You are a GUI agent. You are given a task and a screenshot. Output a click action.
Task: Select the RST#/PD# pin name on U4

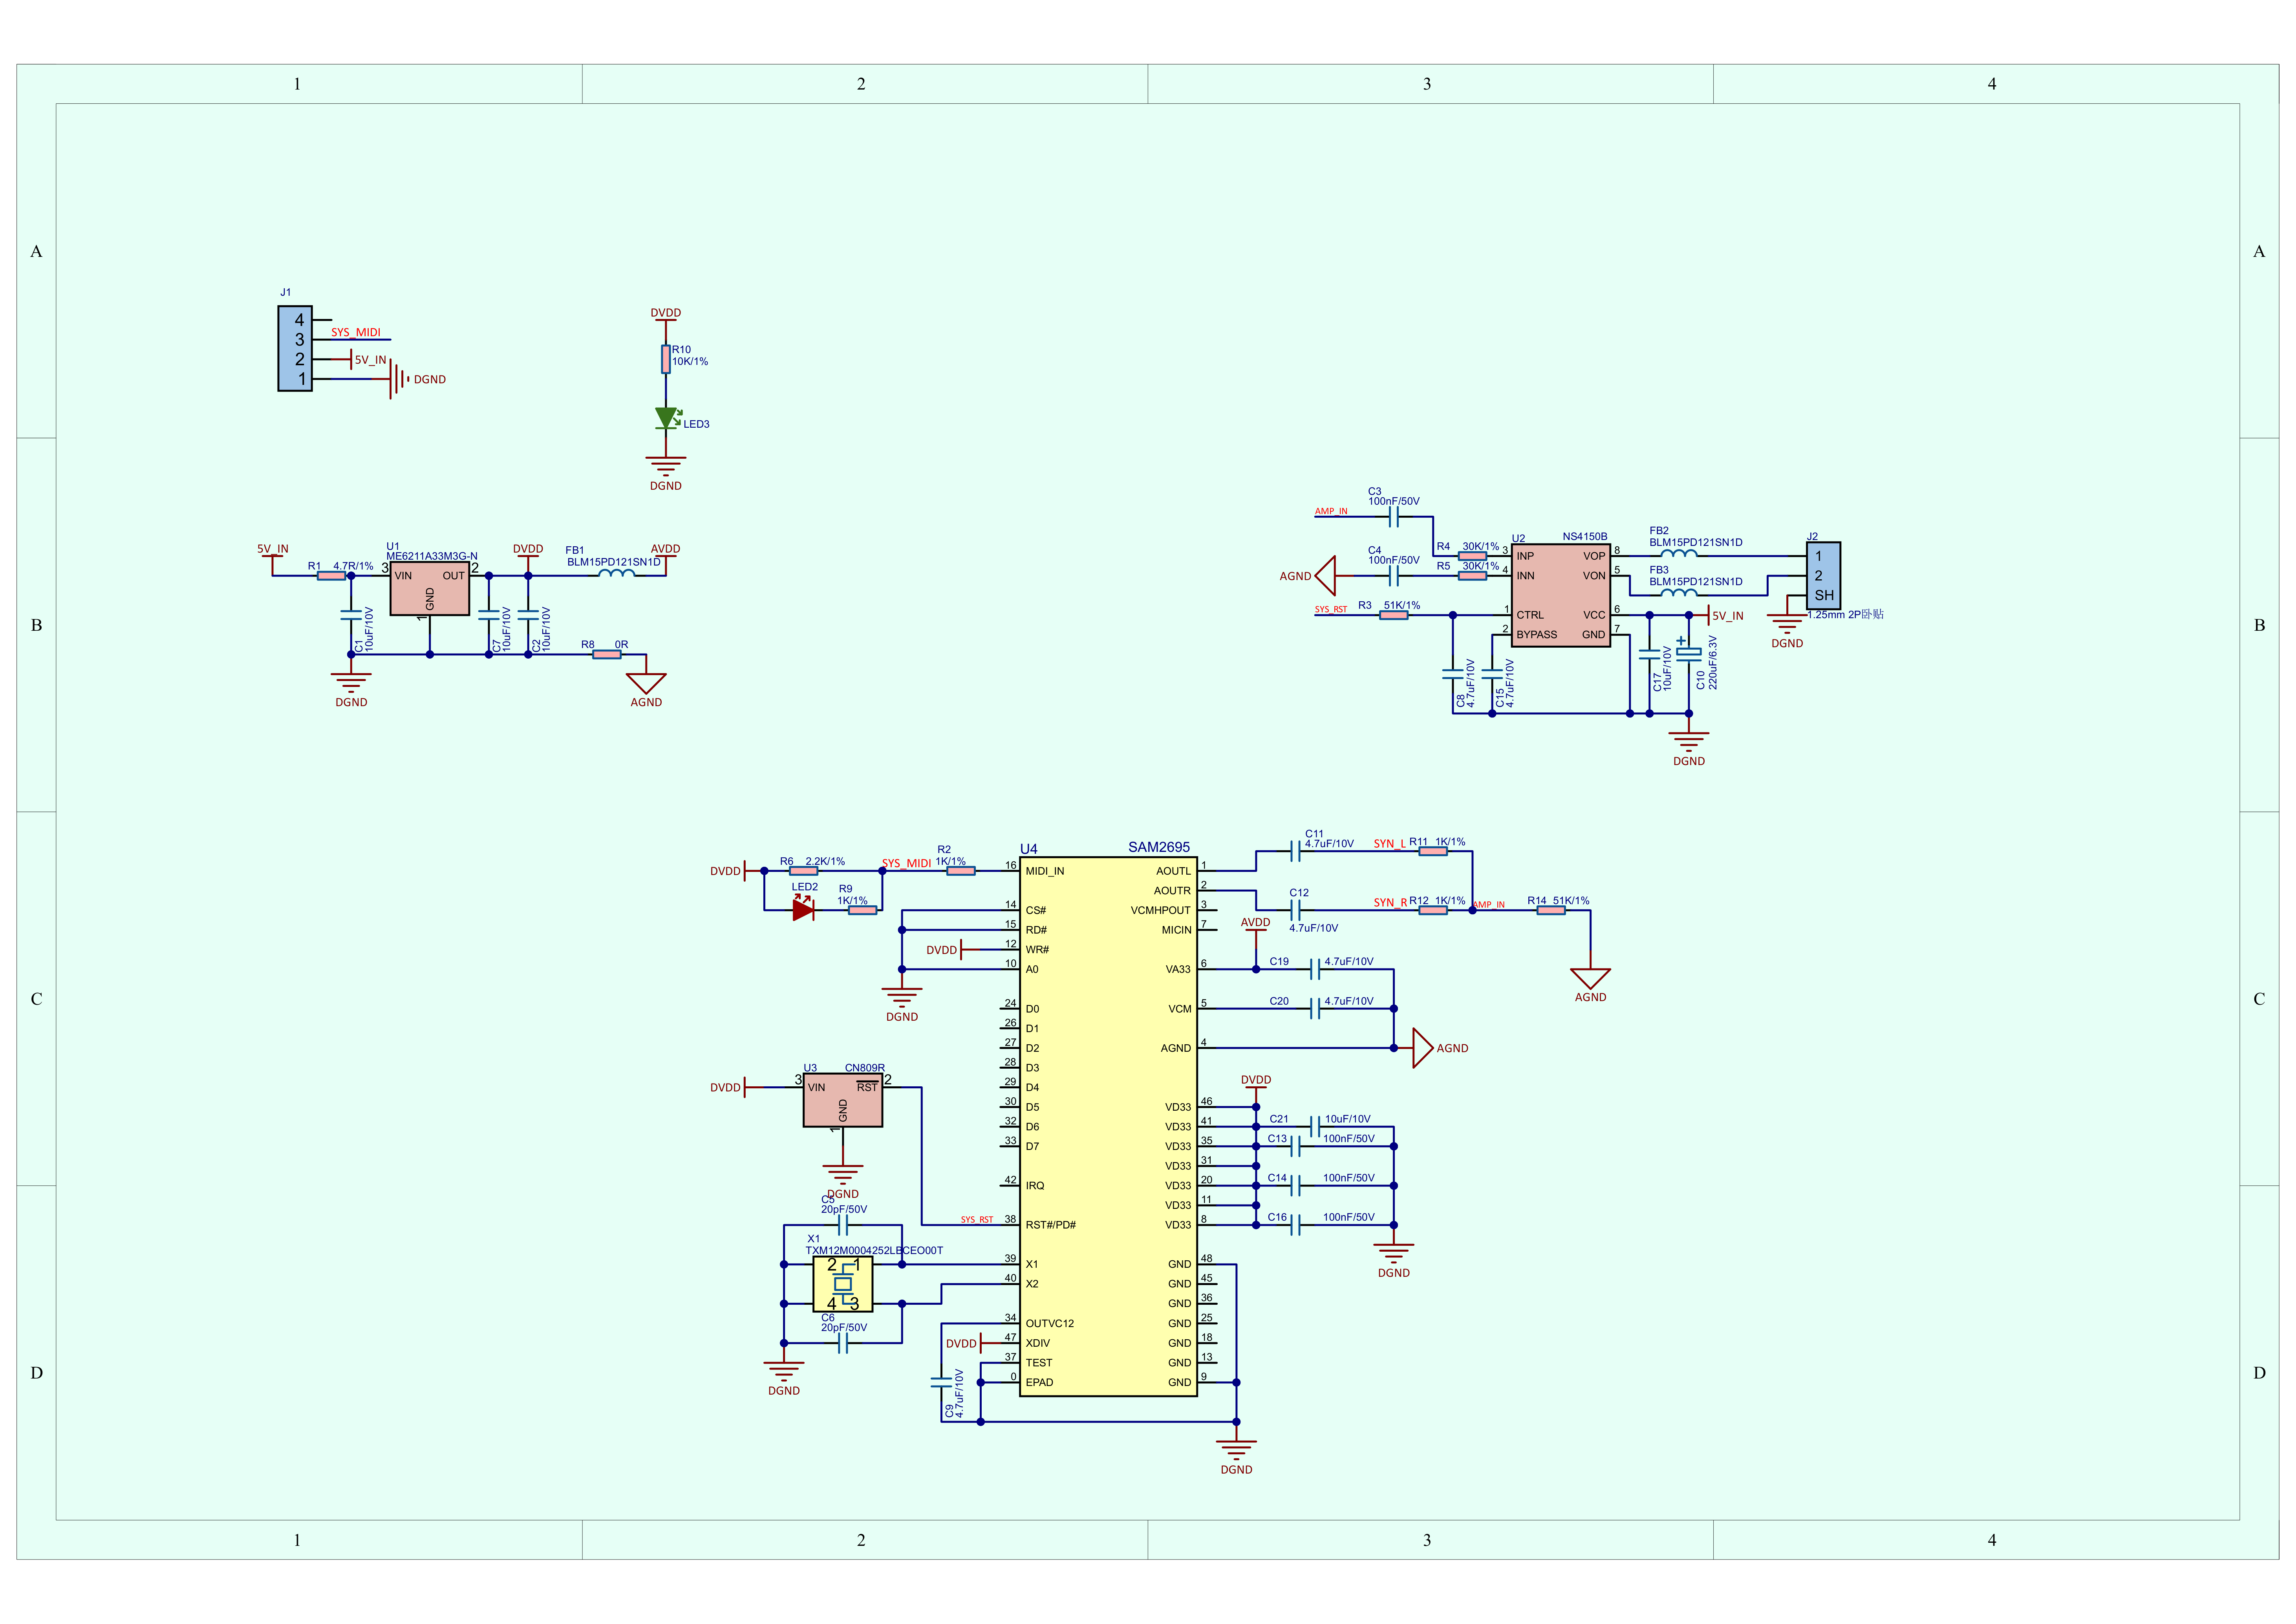(x=1051, y=1225)
